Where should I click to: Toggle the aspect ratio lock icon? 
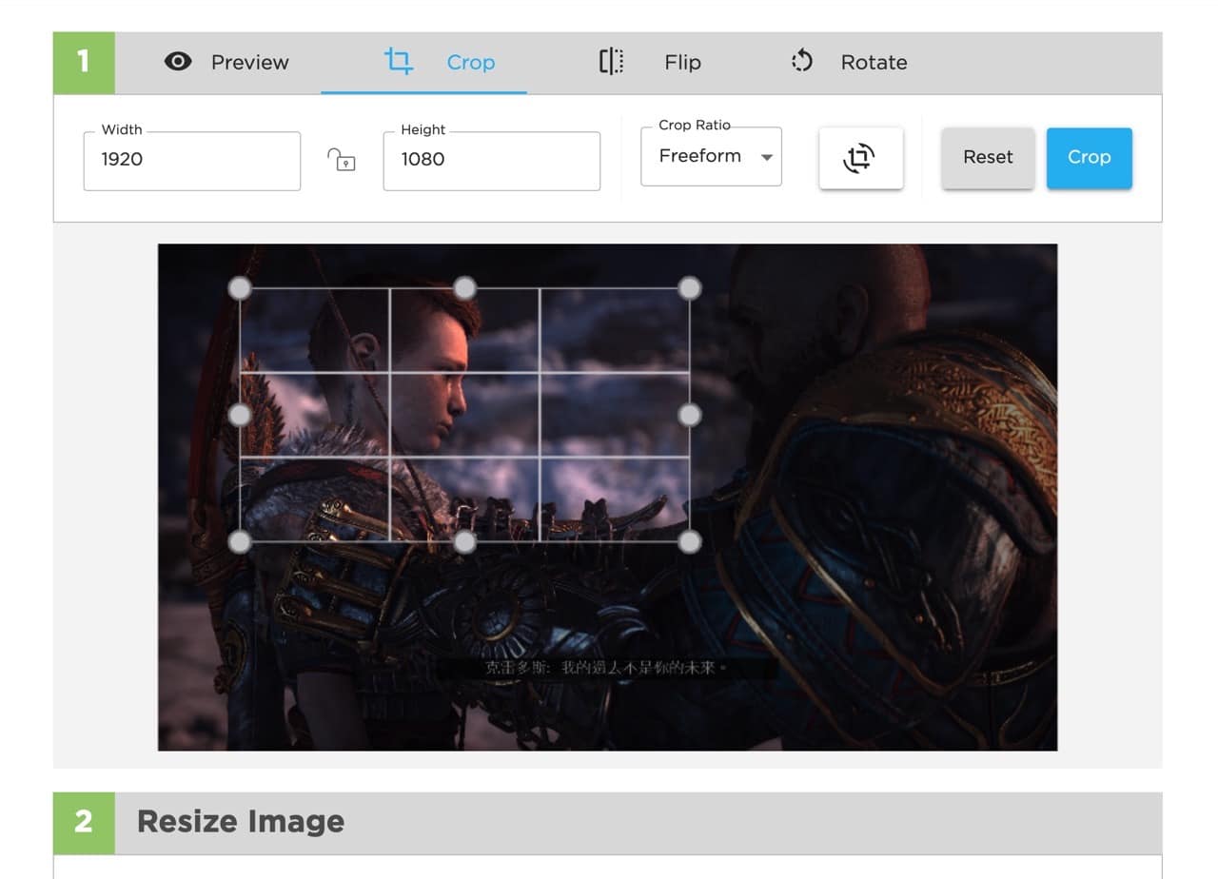342,159
